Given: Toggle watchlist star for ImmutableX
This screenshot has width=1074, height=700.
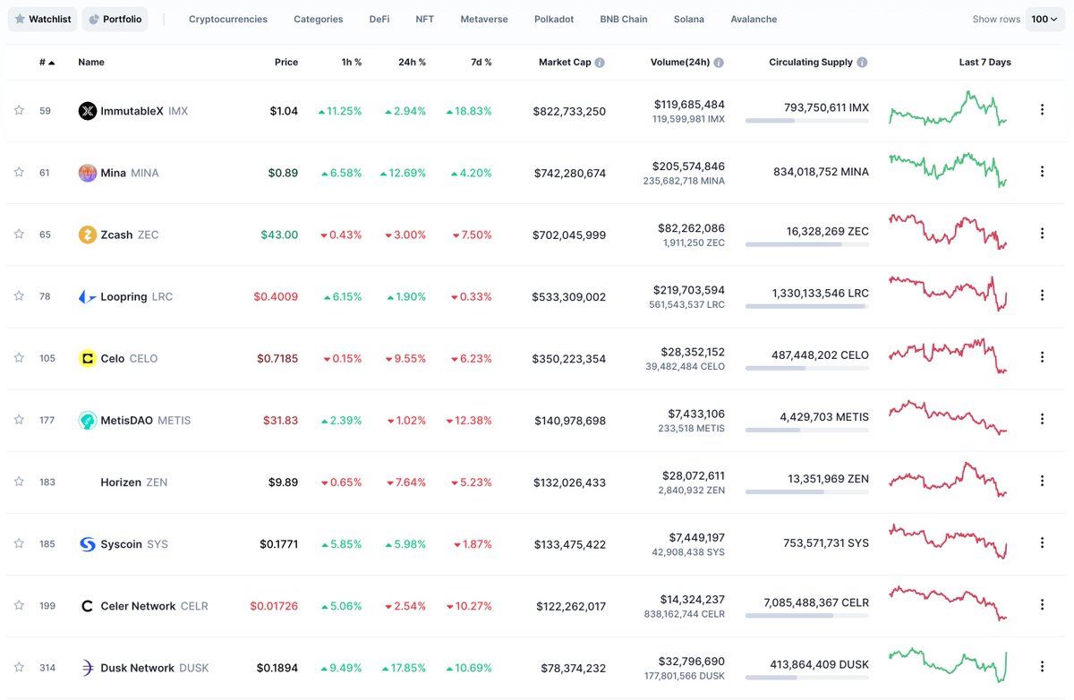Looking at the screenshot, I should (19, 110).
